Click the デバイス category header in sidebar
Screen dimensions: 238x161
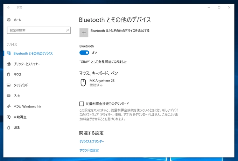point(12,44)
